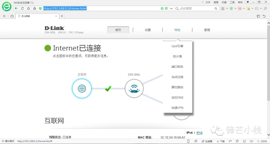
Task: Open the 查看 menu
Action: [x=216, y=2]
